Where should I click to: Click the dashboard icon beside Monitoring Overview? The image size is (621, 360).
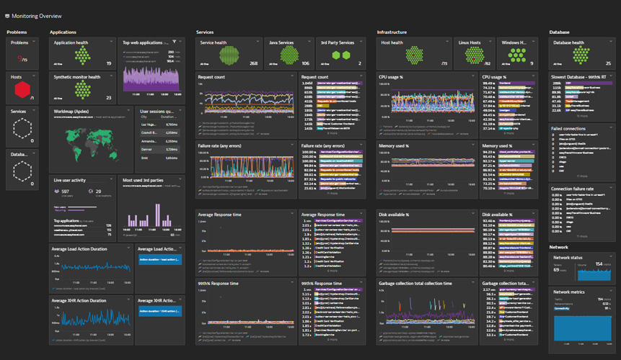6,16
